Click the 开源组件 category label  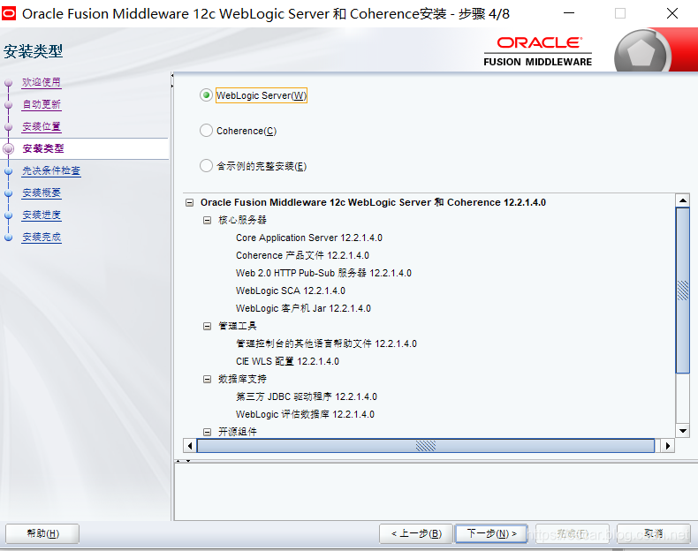point(238,432)
